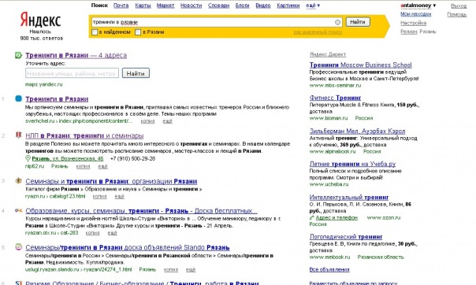Click the phone icon beside 'Адрес и телефон'
This screenshot has height=285, width=476.
click(x=312, y=218)
